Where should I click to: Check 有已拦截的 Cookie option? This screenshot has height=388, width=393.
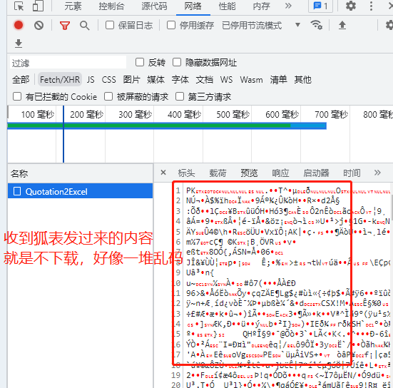click(x=17, y=96)
